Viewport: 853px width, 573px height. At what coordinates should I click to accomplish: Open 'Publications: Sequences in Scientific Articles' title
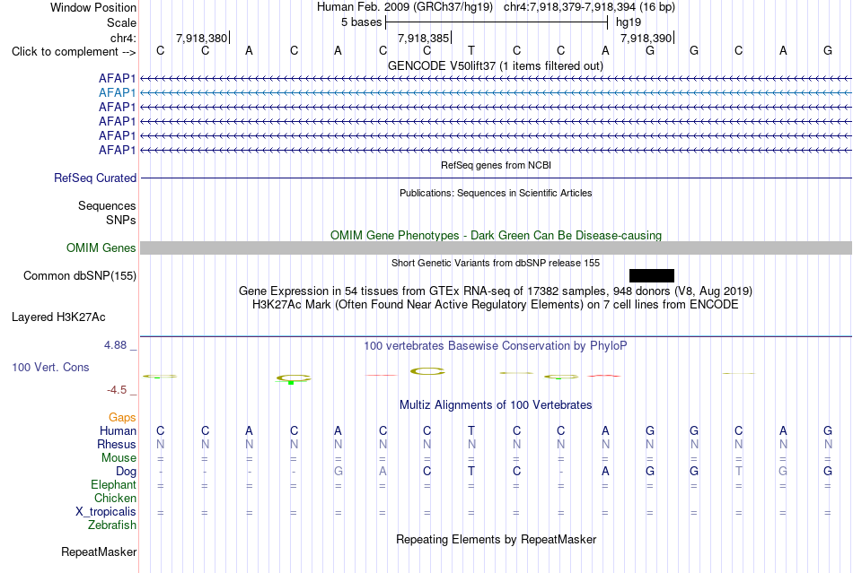tap(496, 193)
